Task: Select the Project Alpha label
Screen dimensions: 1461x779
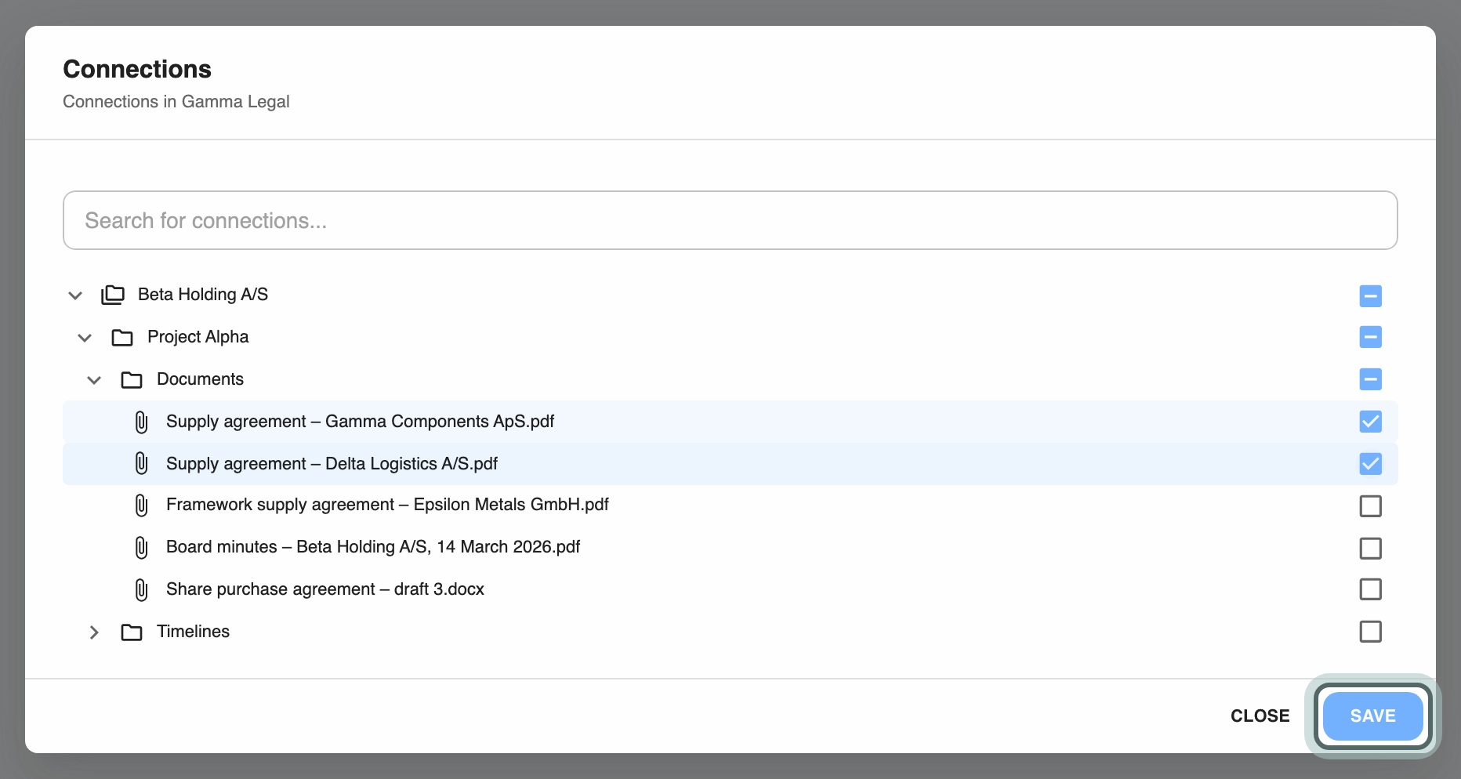Action: tap(198, 337)
